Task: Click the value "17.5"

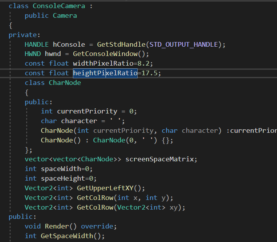Action: click(149, 73)
